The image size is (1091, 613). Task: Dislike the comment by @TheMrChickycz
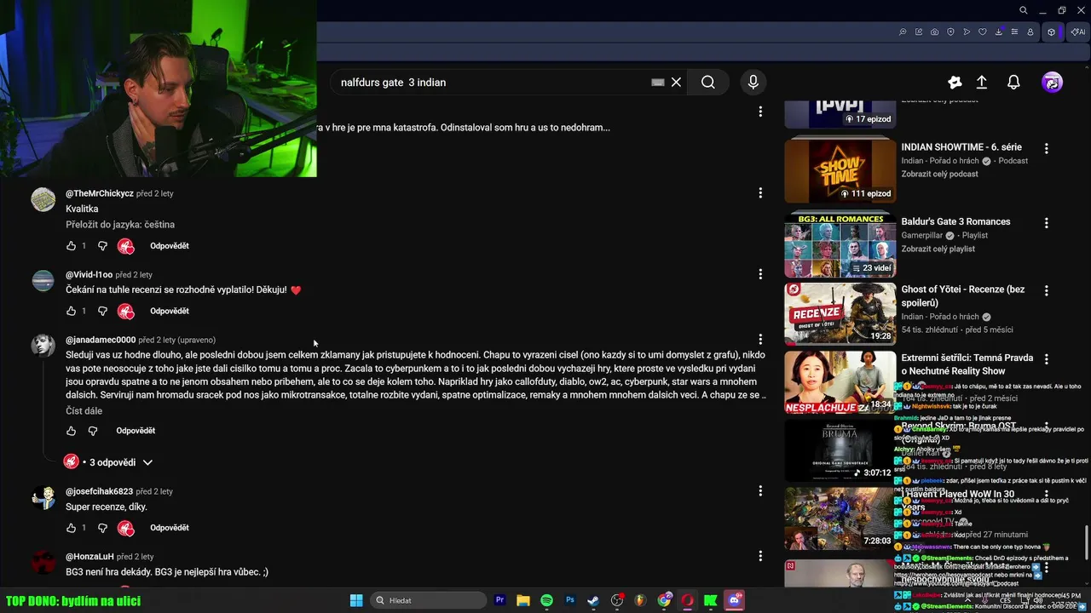pos(102,246)
